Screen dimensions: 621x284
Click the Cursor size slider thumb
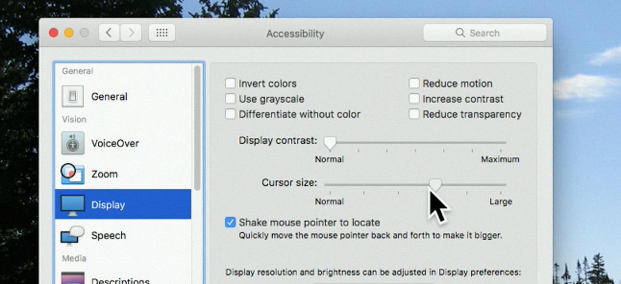(x=435, y=185)
